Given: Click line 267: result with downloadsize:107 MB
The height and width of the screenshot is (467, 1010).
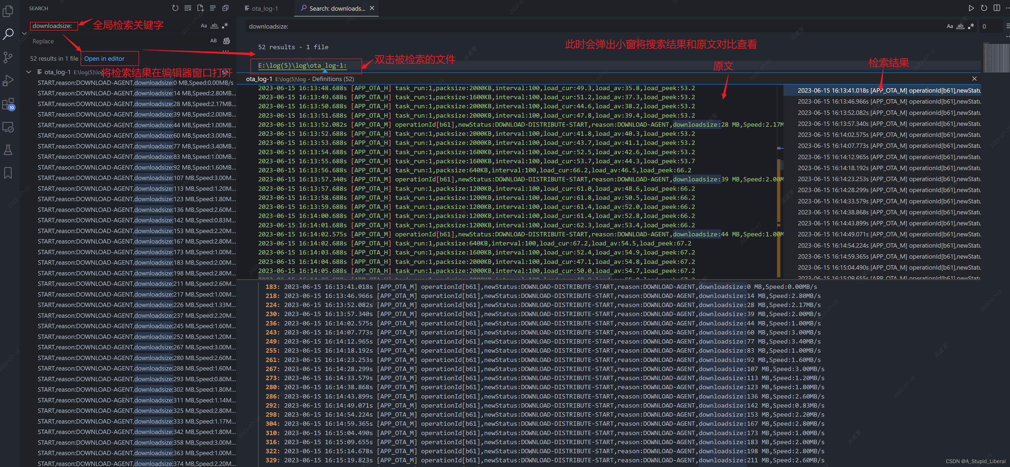Looking at the screenshot, I should (x=545, y=369).
